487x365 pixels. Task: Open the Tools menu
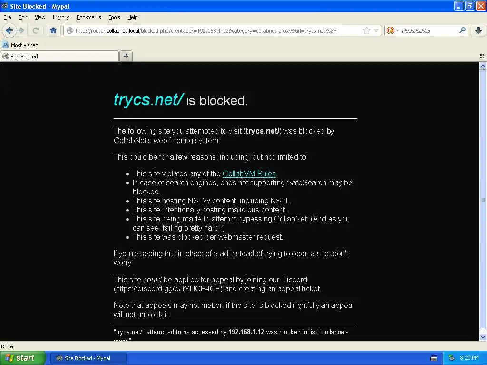coord(114,17)
